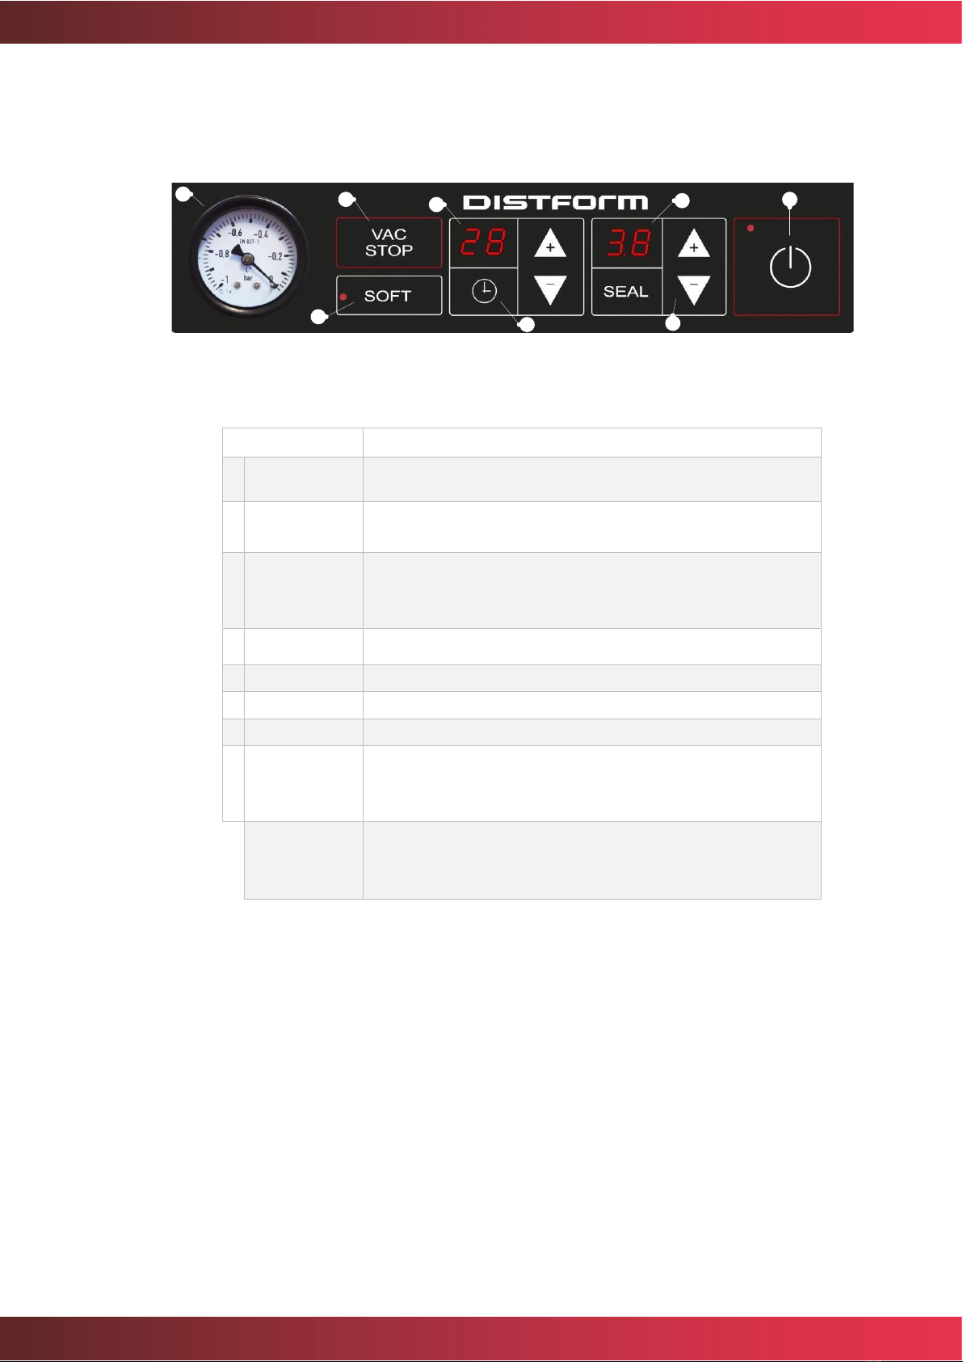
Task: Click the callout marker below clock icon
Action: (526, 326)
